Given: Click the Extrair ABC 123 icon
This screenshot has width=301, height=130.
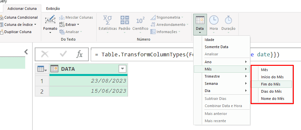Looking at the screenshot, I should (x=62, y=25).
